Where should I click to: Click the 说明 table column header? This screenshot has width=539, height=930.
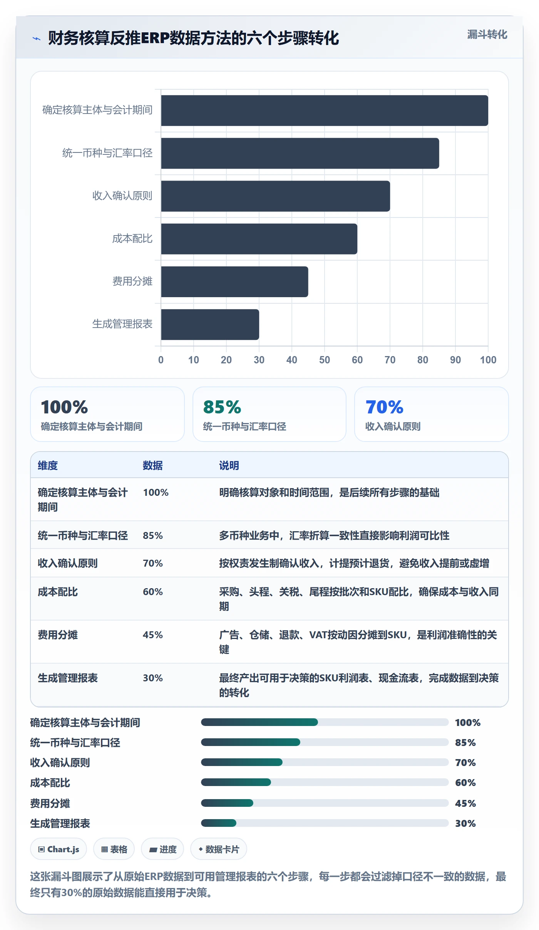229,465
